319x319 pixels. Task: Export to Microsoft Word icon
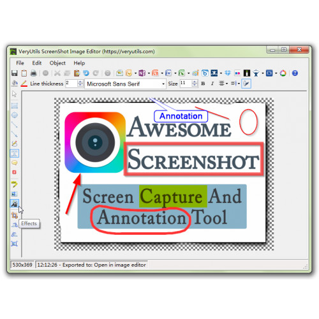(168, 73)
